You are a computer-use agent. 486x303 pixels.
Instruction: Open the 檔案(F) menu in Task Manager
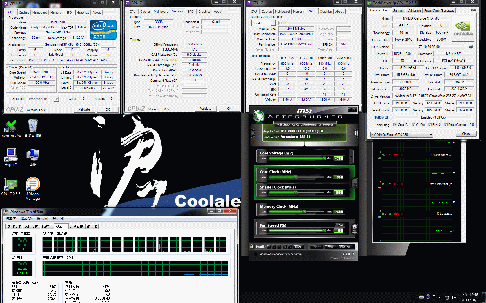(x=11, y=219)
